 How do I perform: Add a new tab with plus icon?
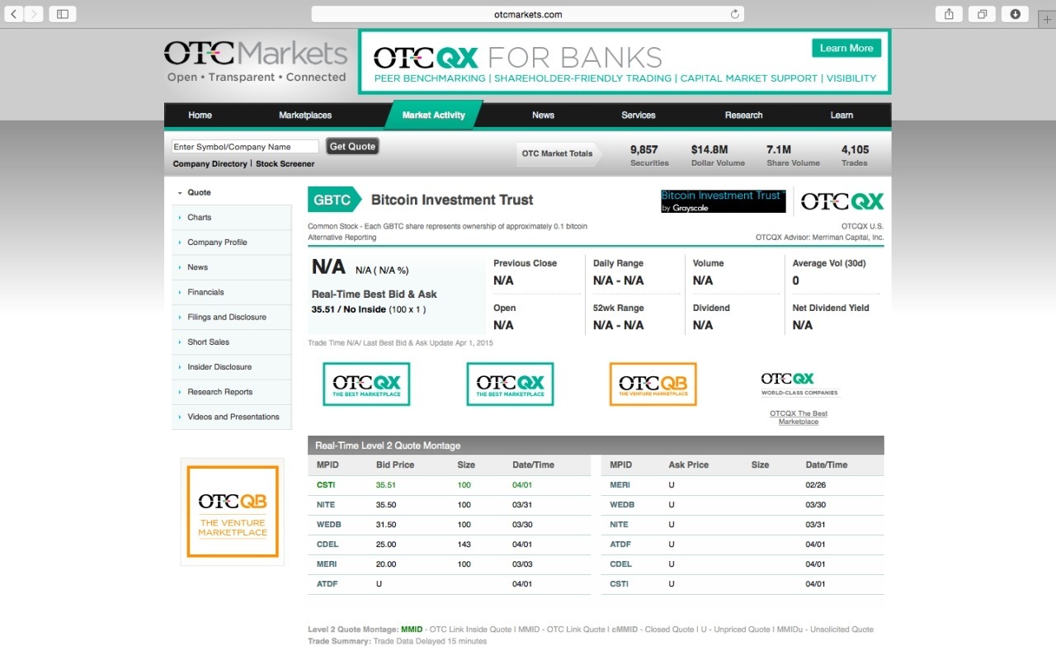pyautogui.click(x=1047, y=20)
